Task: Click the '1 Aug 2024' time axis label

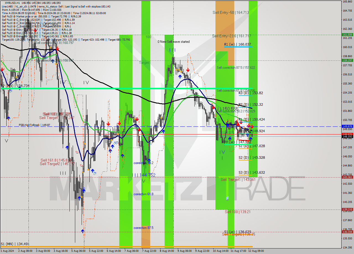Action: tap(7, 251)
